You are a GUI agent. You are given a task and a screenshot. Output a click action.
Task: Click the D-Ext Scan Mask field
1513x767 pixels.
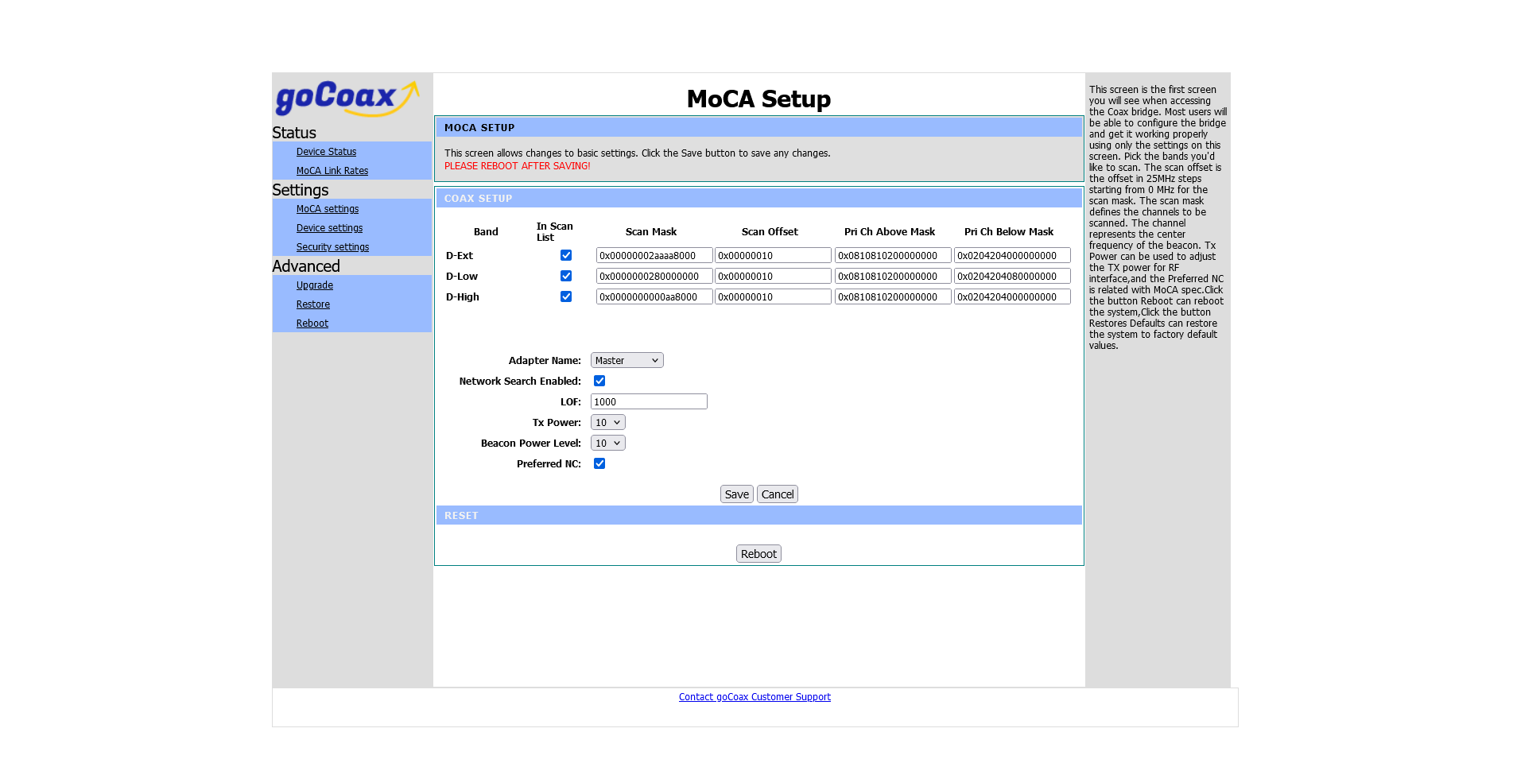coord(654,255)
